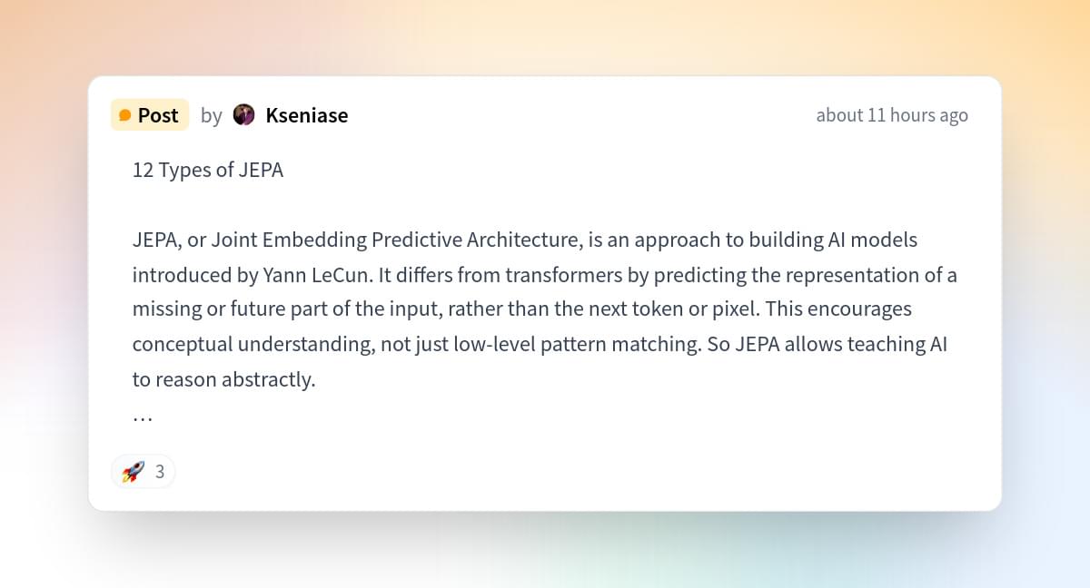Click the "to reason abstractly." final line
Screen dimensions: 1090x588
pyautogui.click(x=223, y=379)
